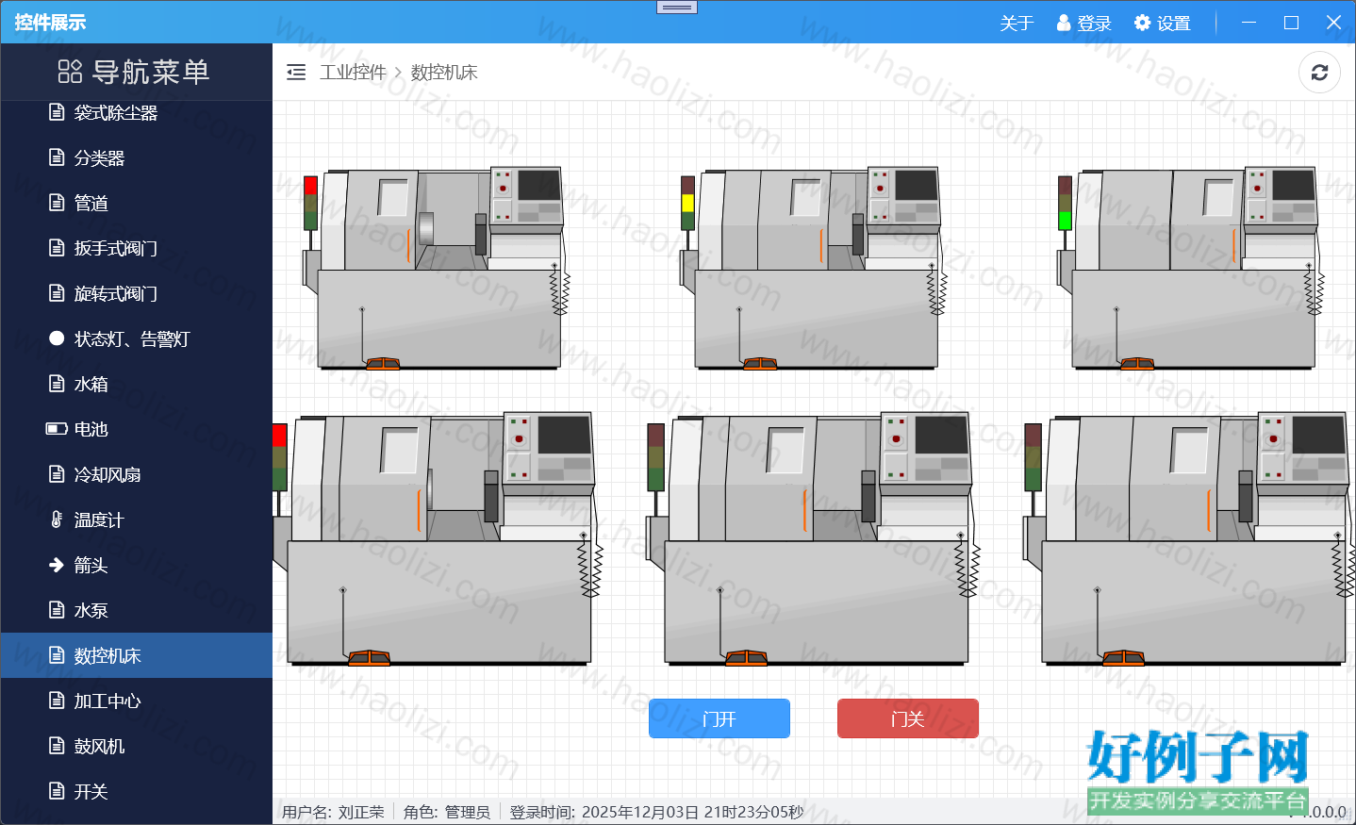1356x825 pixels.
Task: Open the 加工中心 page
Action: (137, 701)
